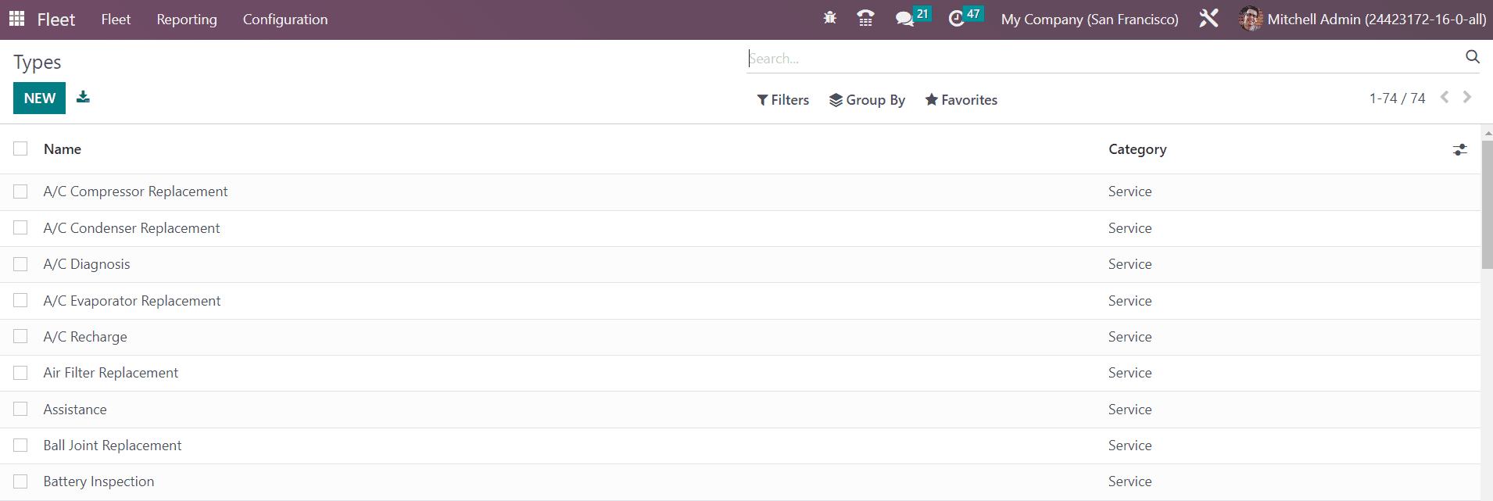The height and width of the screenshot is (501, 1493).
Task: Check A/C Recharge row checkbox
Action: (x=20, y=336)
